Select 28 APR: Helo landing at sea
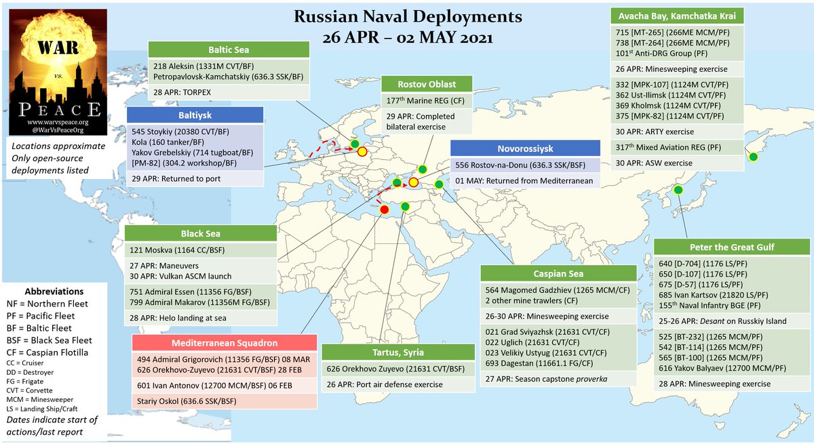 pyautogui.click(x=180, y=319)
